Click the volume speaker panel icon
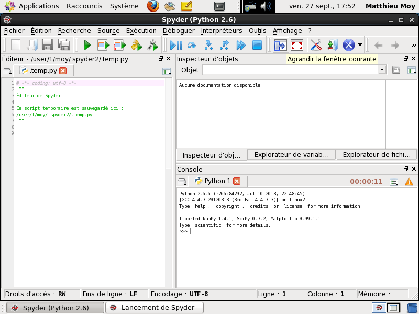 tap(266, 6)
